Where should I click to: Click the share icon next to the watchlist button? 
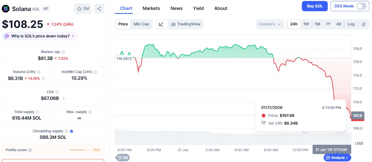click(x=99, y=9)
